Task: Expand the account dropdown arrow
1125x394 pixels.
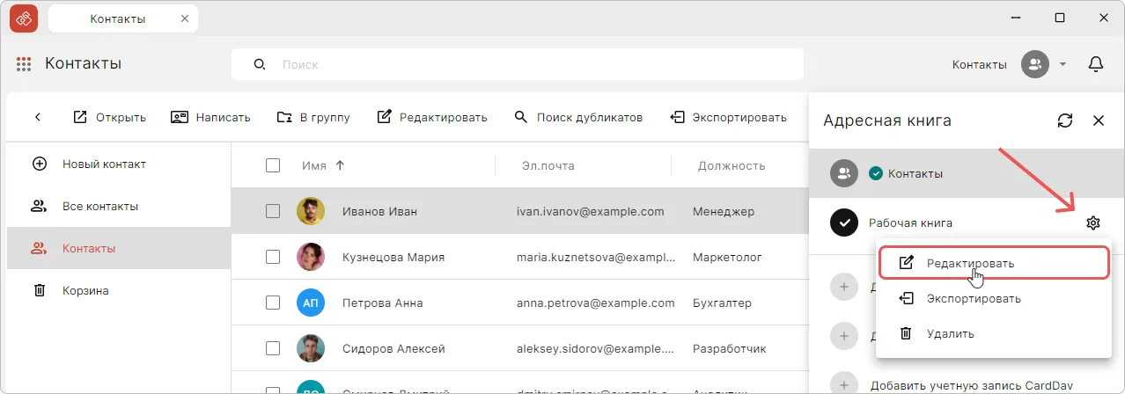Action: 1062,64
